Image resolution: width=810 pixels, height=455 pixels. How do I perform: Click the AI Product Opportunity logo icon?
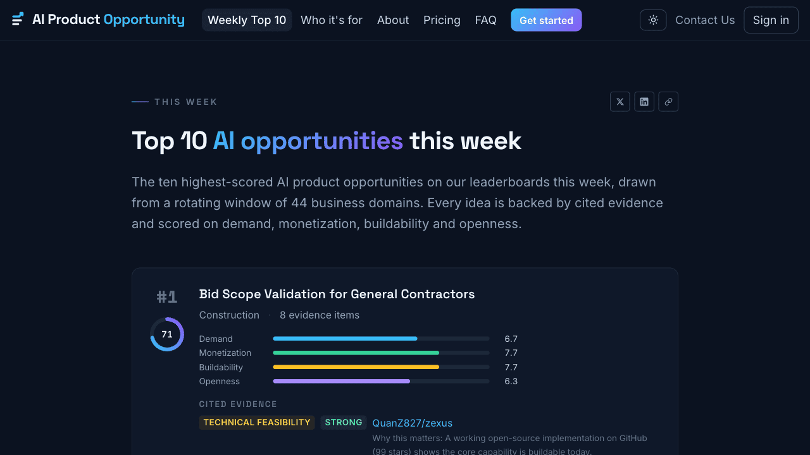pos(18,20)
